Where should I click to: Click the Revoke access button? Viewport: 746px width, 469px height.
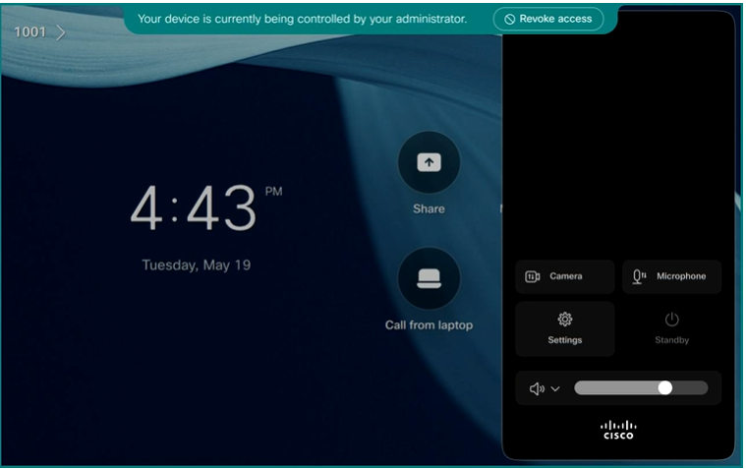coord(548,19)
